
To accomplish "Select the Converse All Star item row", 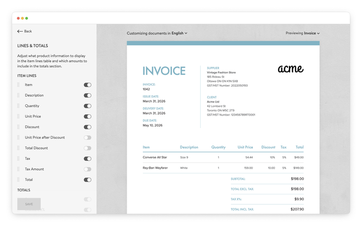I will [x=223, y=157].
